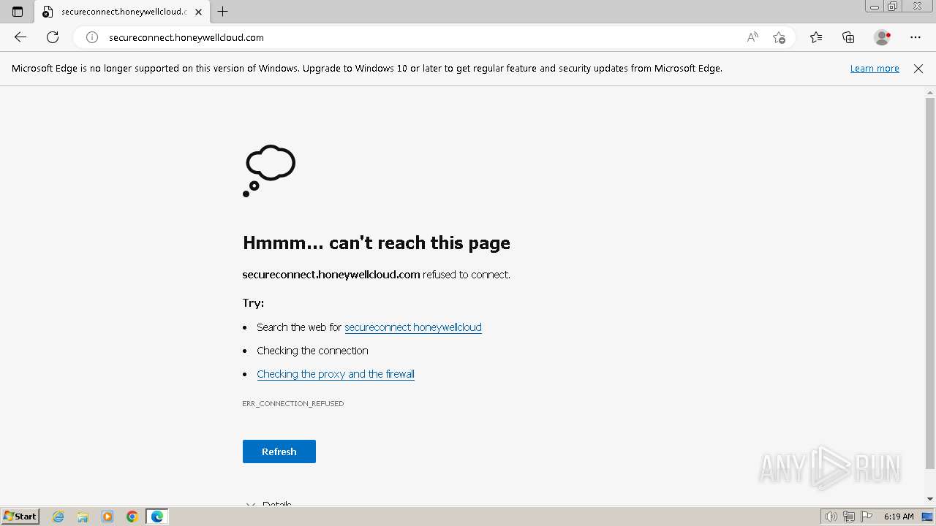Screen dimensions: 936x526
Task: Expand the Details section
Action: [x=269, y=503]
